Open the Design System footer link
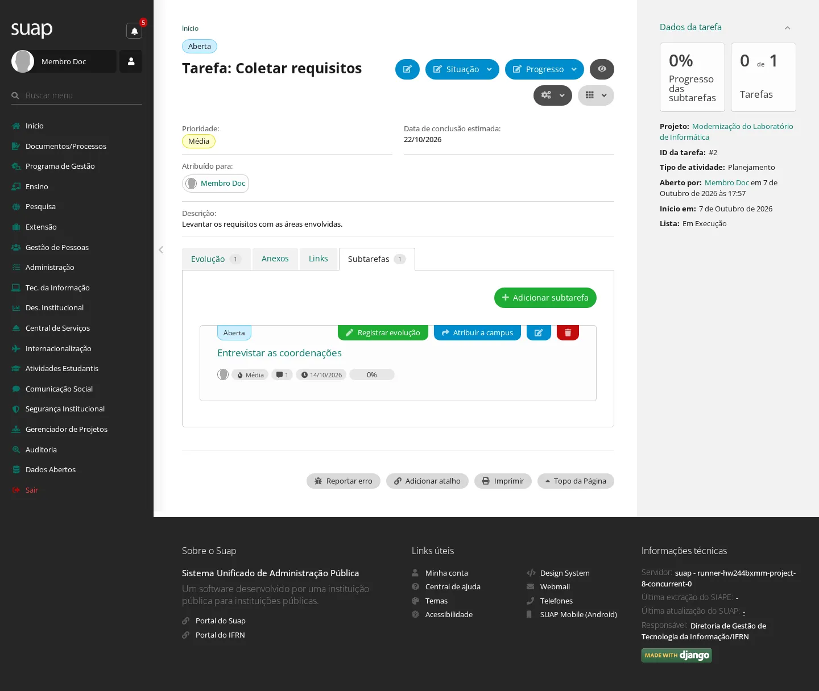 565,573
